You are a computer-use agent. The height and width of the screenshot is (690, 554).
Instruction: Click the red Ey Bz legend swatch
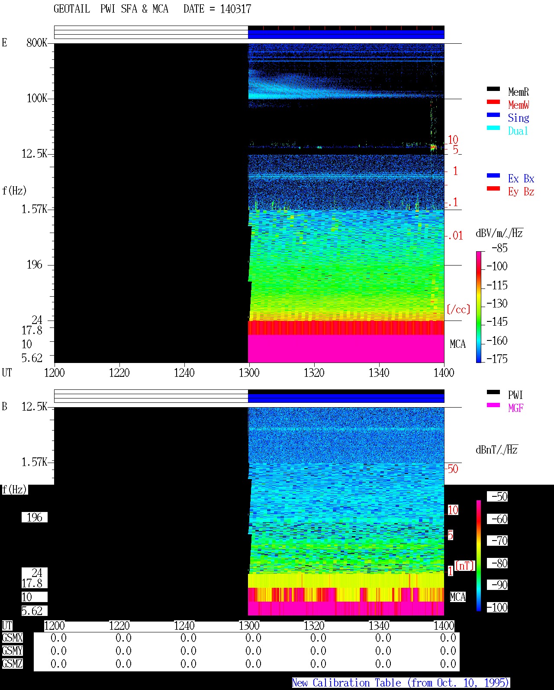pos(493,188)
